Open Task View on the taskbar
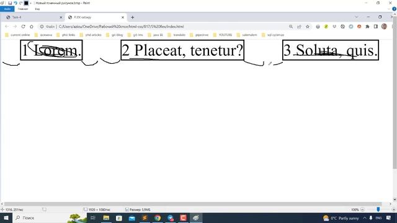397x223 pixels. point(93,217)
